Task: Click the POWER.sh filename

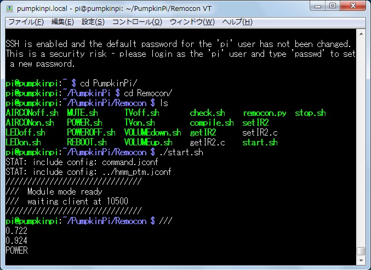Action: [84, 123]
